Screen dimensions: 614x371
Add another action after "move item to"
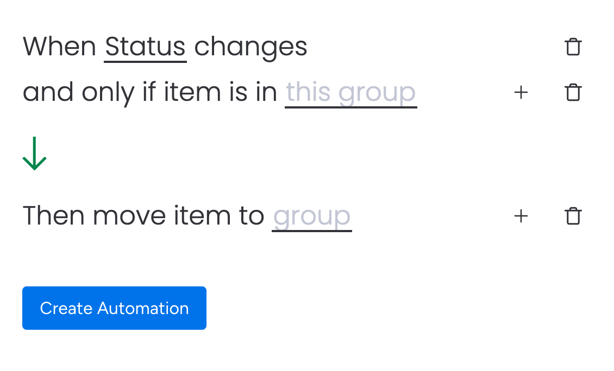[521, 216]
